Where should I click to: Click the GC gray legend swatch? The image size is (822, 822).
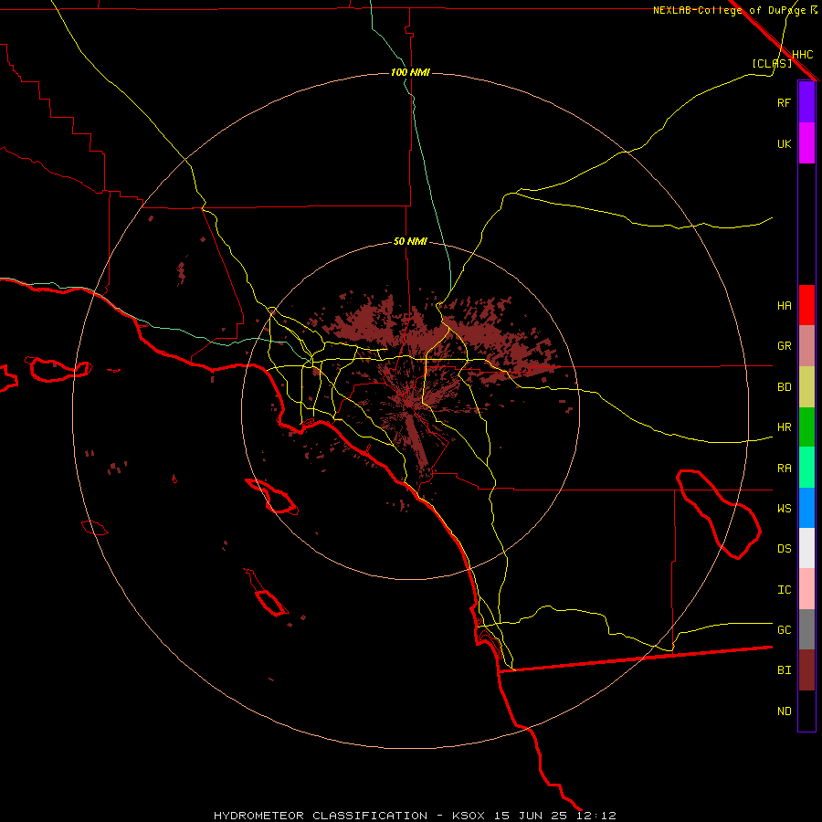(x=806, y=629)
